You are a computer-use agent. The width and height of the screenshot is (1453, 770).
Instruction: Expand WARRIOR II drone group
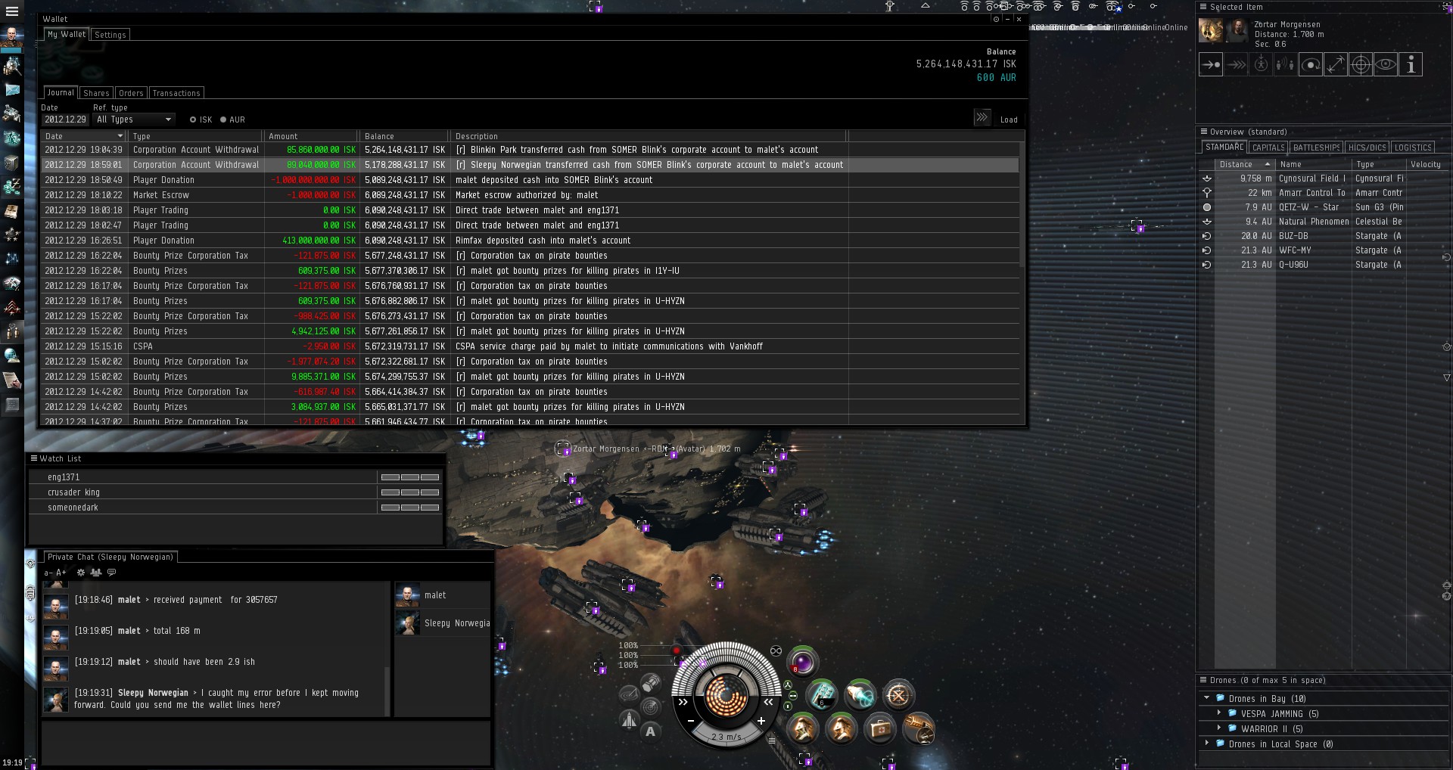1218,728
